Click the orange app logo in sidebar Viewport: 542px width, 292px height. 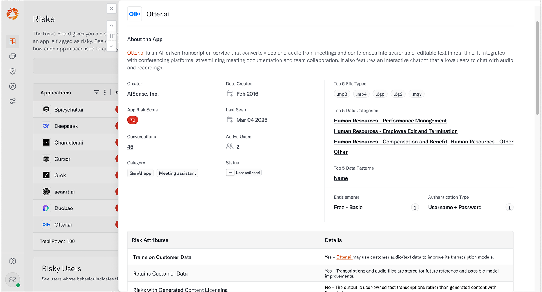[12, 14]
